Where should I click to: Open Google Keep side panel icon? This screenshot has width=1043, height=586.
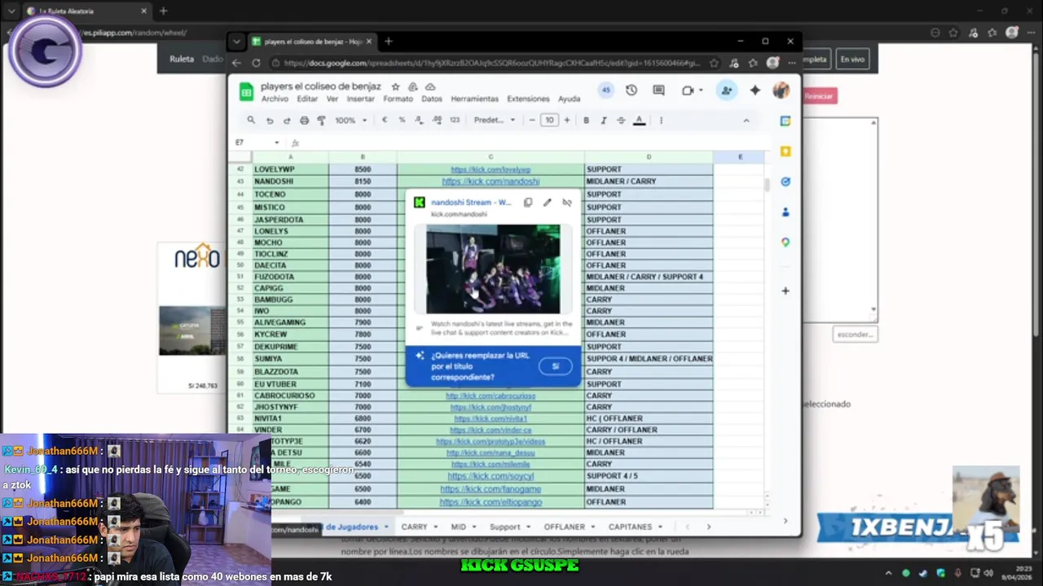(x=786, y=151)
